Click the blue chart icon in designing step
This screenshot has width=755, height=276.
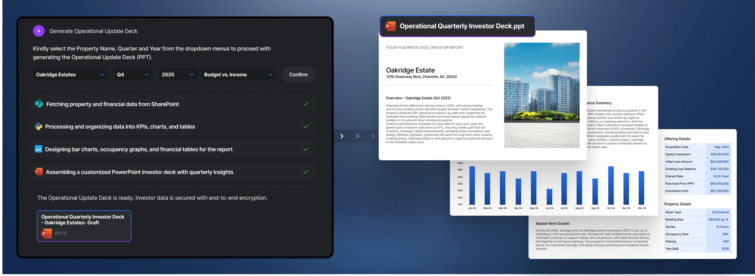click(38, 149)
